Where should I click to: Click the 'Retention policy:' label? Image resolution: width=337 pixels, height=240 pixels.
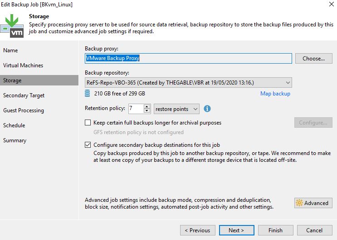pyautogui.click(x=105, y=108)
